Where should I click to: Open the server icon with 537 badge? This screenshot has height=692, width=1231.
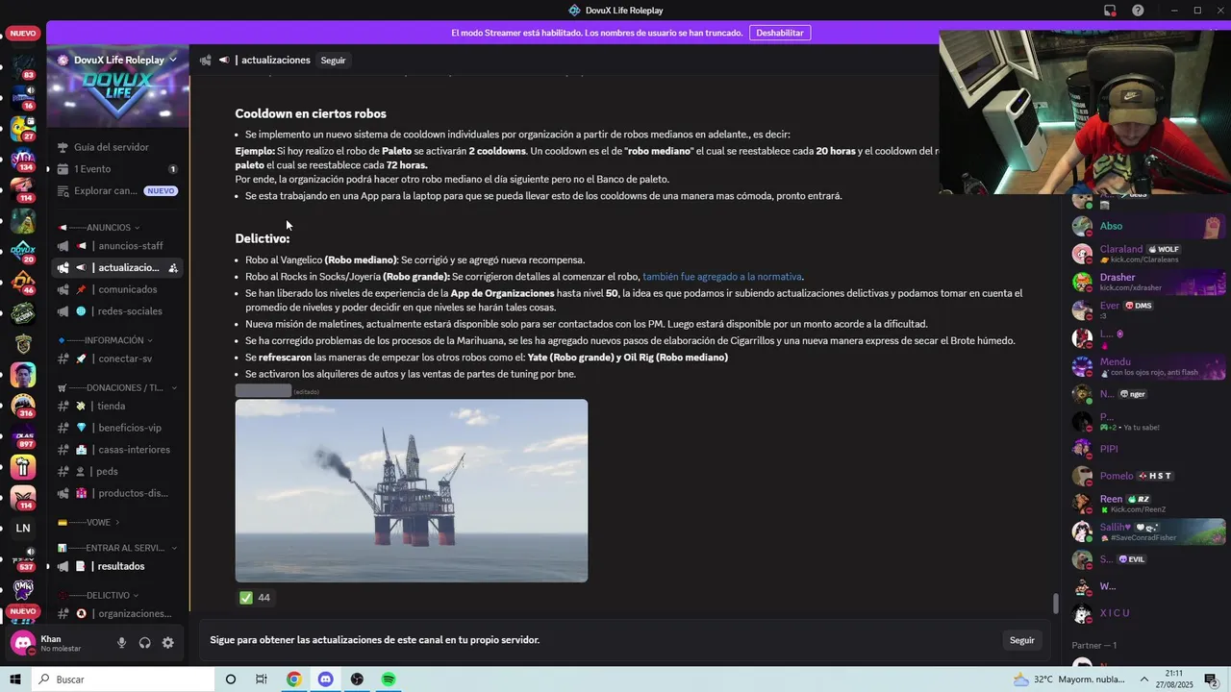pos(23,558)
